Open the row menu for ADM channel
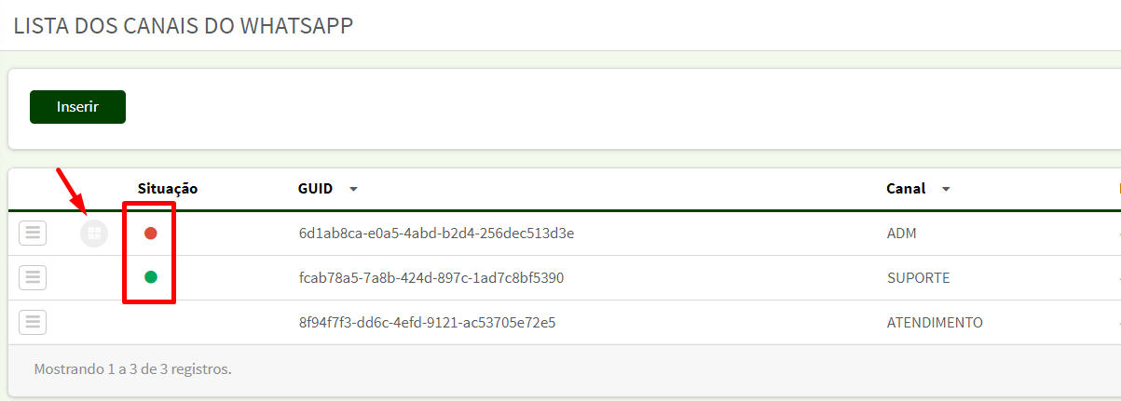Screen dimensions: 1121x401 pyautogui.click(x=33, y=233)
